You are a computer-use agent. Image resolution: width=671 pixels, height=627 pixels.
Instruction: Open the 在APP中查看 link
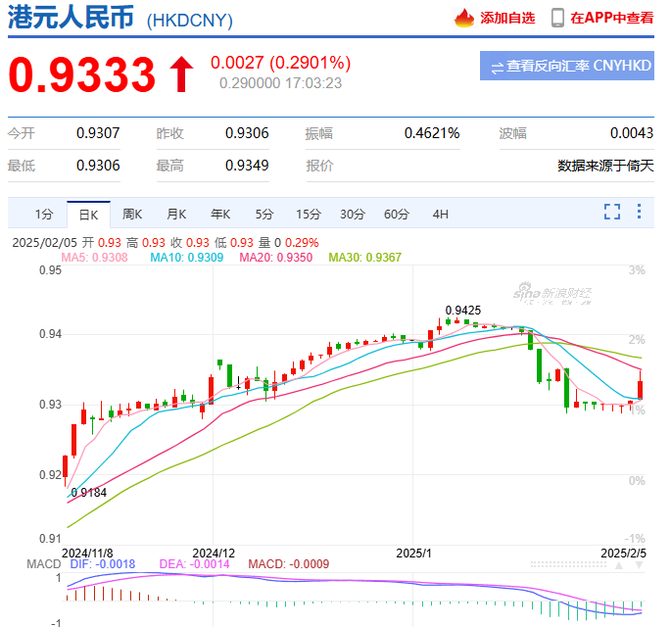(611, 18)
